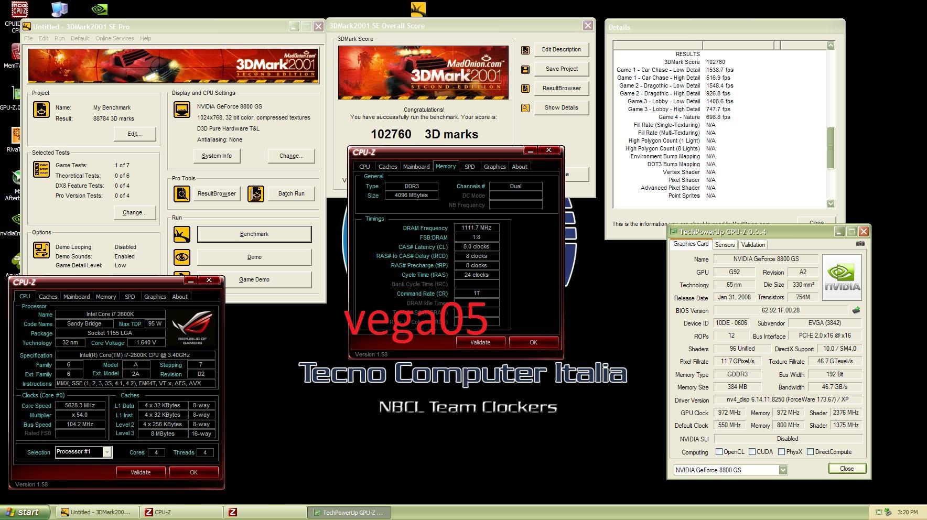Click Validate in the lower CPU-Z window
Viewport: 927px width, 520px height.
click(x=141, y=472)
